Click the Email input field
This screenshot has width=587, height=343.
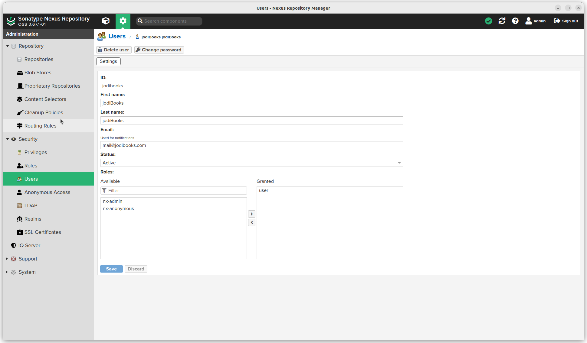tap(251, 145)
